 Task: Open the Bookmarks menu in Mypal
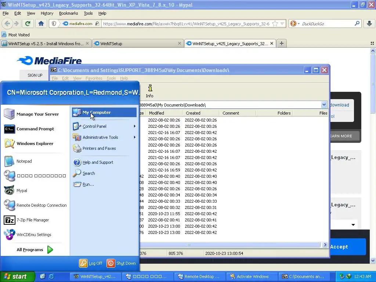coord(68,13)
